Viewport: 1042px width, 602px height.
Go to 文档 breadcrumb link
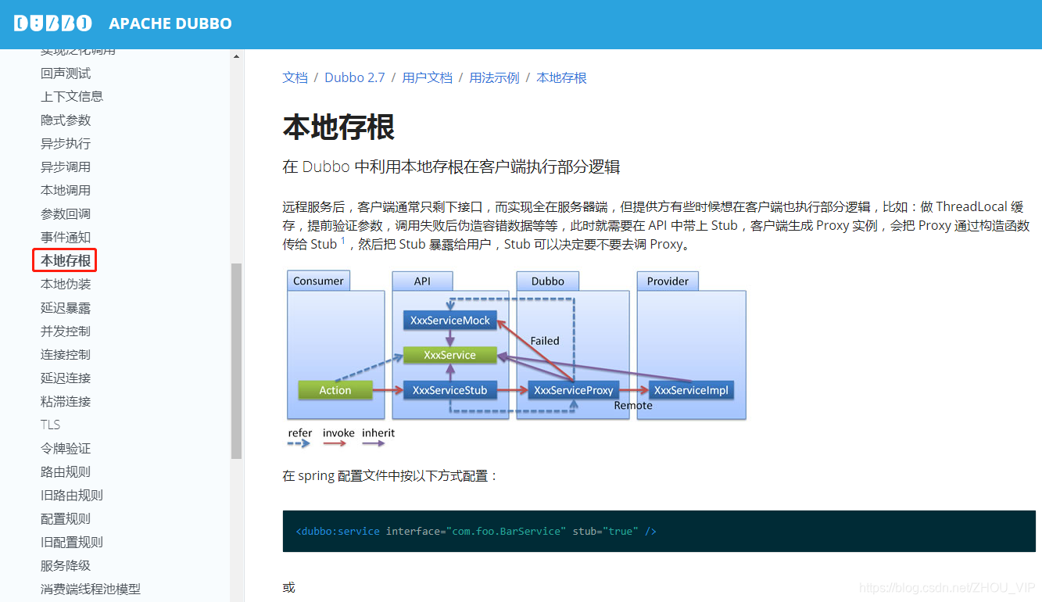tap(295, 77)
